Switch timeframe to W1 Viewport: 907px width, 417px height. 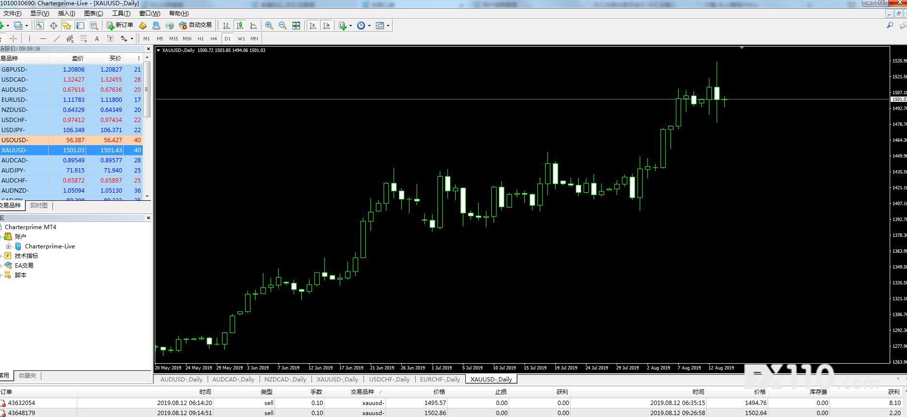241,38
